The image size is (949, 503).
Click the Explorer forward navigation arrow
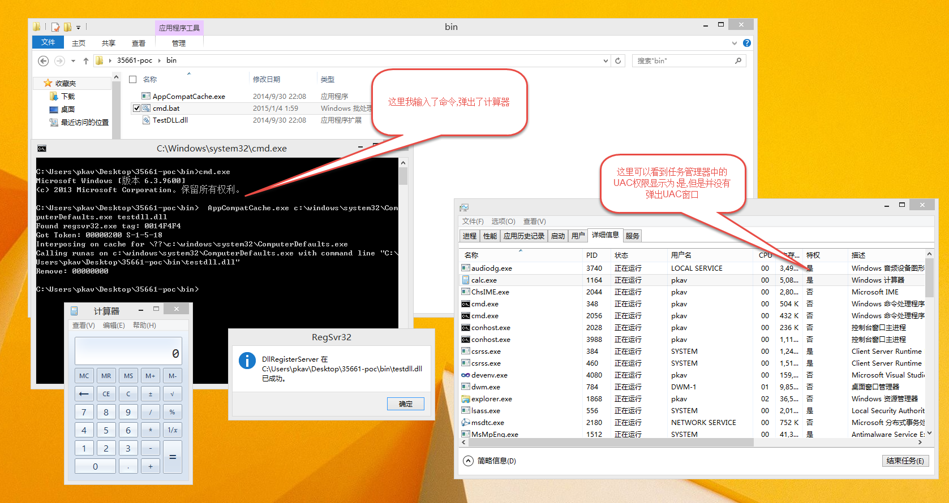(x=59, y=60)
